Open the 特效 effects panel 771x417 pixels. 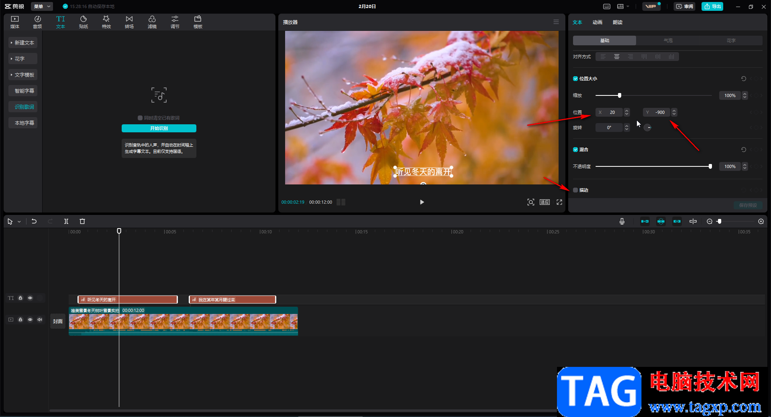(x=106, y=22)
